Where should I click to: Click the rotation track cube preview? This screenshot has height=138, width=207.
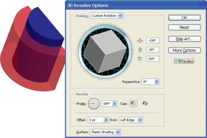coord(105,51)
